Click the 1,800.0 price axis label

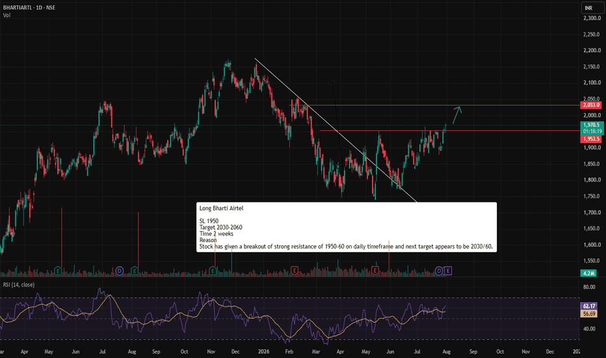click(x=592, y=180)
